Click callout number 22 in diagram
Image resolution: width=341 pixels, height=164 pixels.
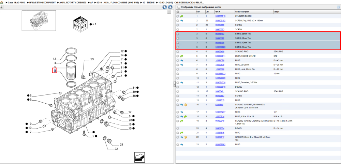point(116,149)
